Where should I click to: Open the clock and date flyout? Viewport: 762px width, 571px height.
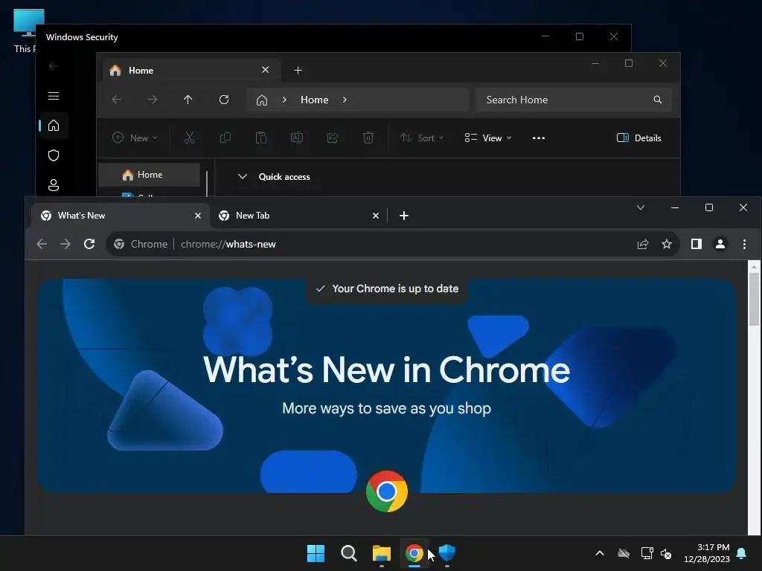[x=707, y=553]
